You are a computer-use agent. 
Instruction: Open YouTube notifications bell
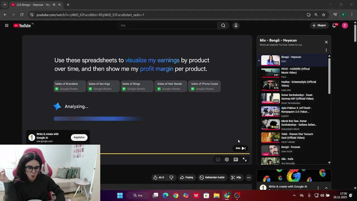point(334,25)
